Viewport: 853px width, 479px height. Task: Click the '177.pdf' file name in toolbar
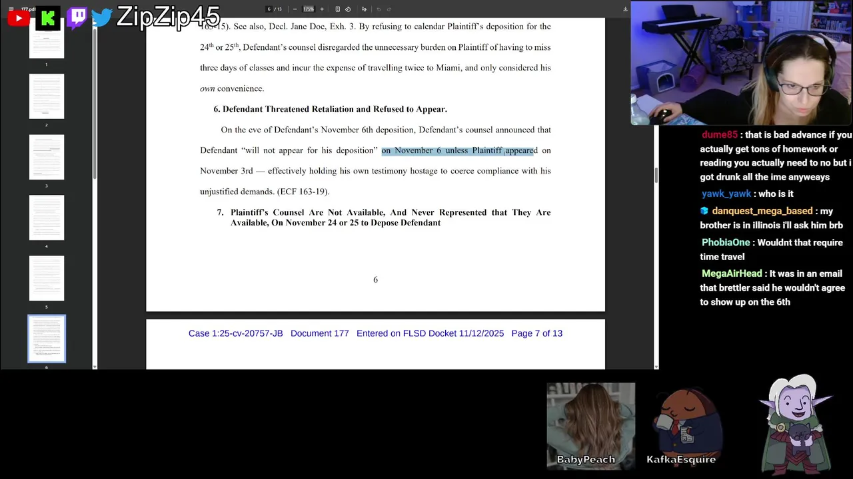tap(28, 9)
